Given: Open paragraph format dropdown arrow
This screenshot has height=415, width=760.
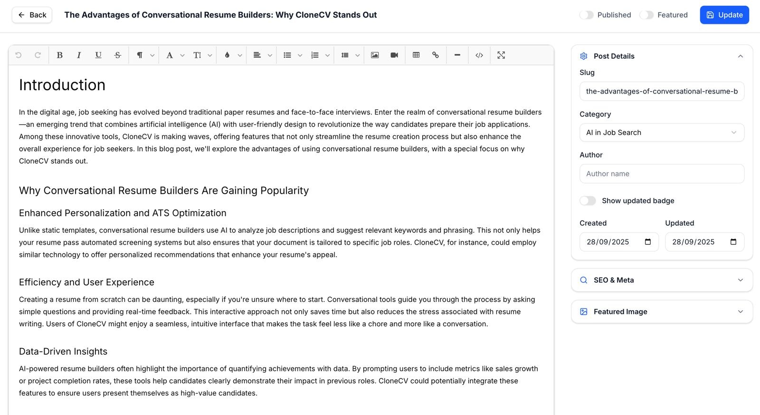Looking at the screenshot, I should [152, 56].
